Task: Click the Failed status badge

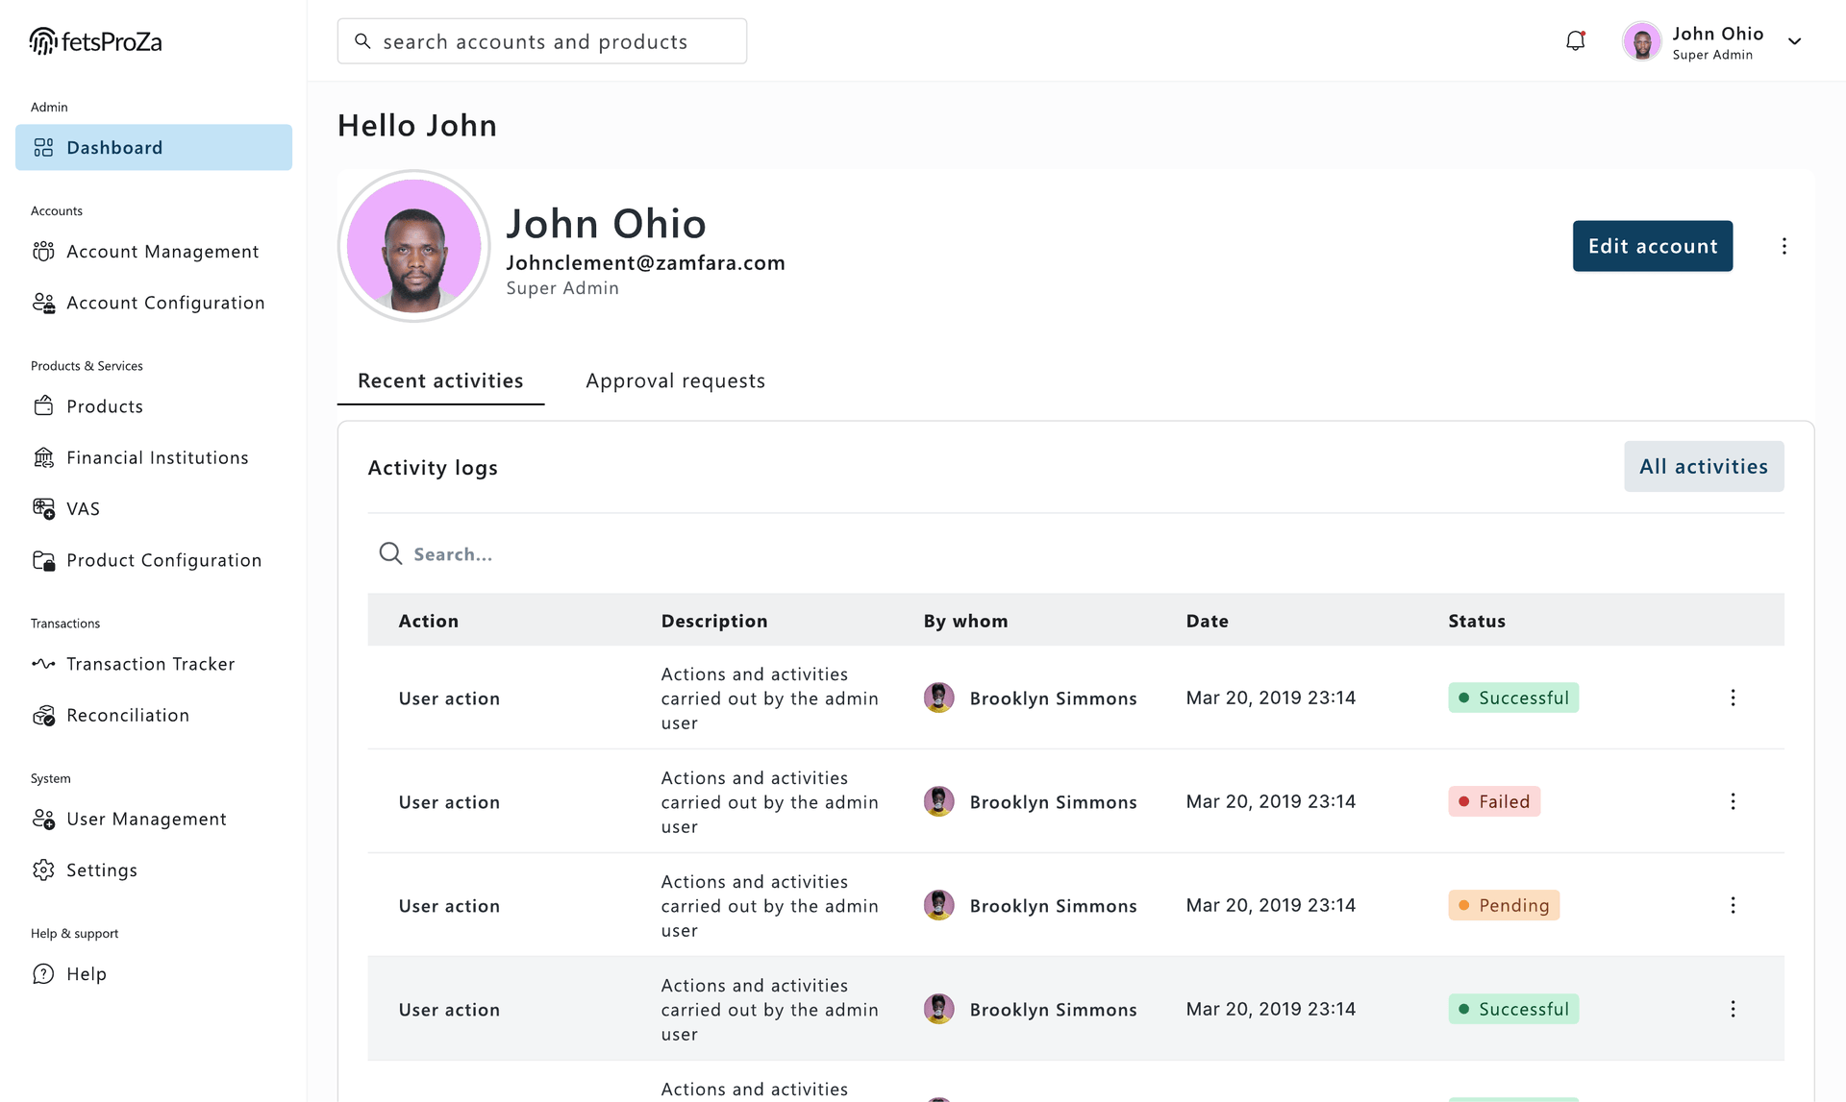Action: pyautogui.click(x=1494, y=801)
